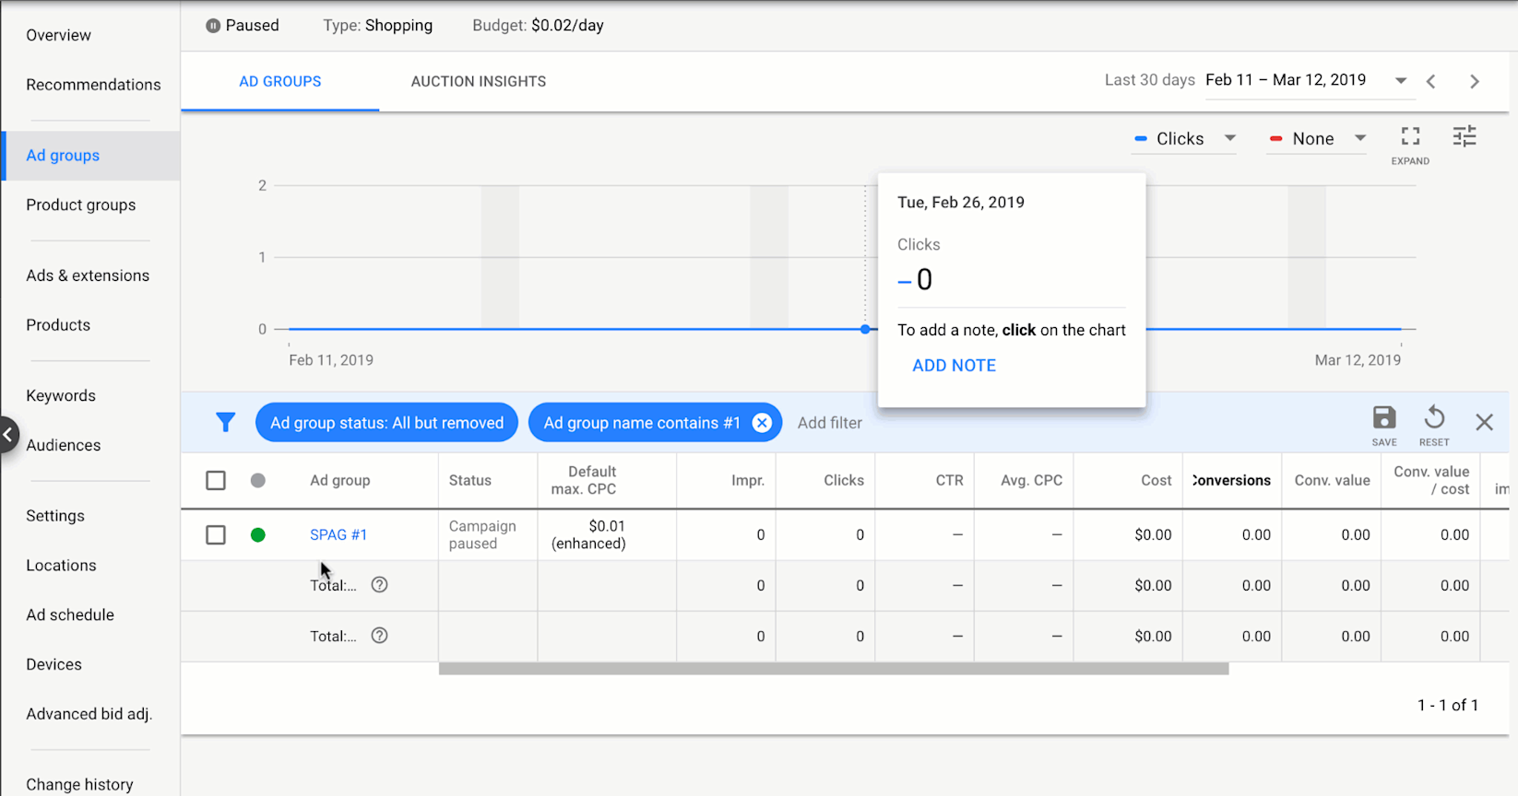Open Product groups in the sidebar
This screenshot has height=796, width=1518.
(81, 205)
